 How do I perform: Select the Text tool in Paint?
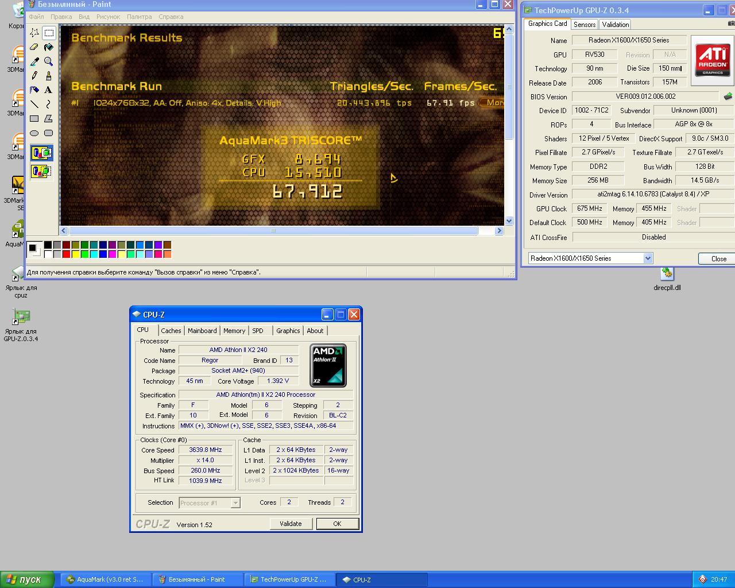[x=49, y=90]
